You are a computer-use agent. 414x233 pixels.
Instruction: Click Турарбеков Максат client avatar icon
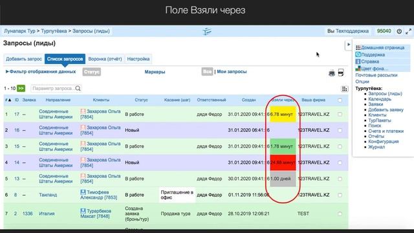pos(83,211)
